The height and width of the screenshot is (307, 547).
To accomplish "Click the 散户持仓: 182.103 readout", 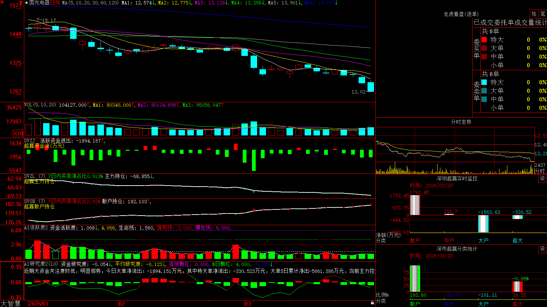I will [126, 202].
